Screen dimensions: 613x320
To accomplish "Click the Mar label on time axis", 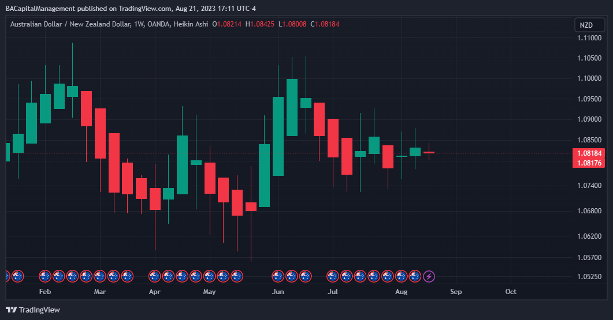I will coord(100,292).
